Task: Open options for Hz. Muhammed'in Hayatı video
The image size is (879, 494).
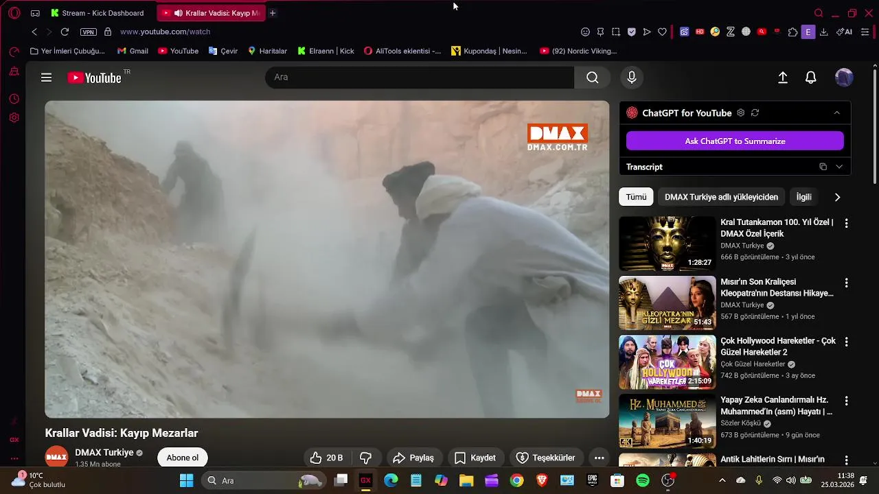Action: tap(846, 401)
